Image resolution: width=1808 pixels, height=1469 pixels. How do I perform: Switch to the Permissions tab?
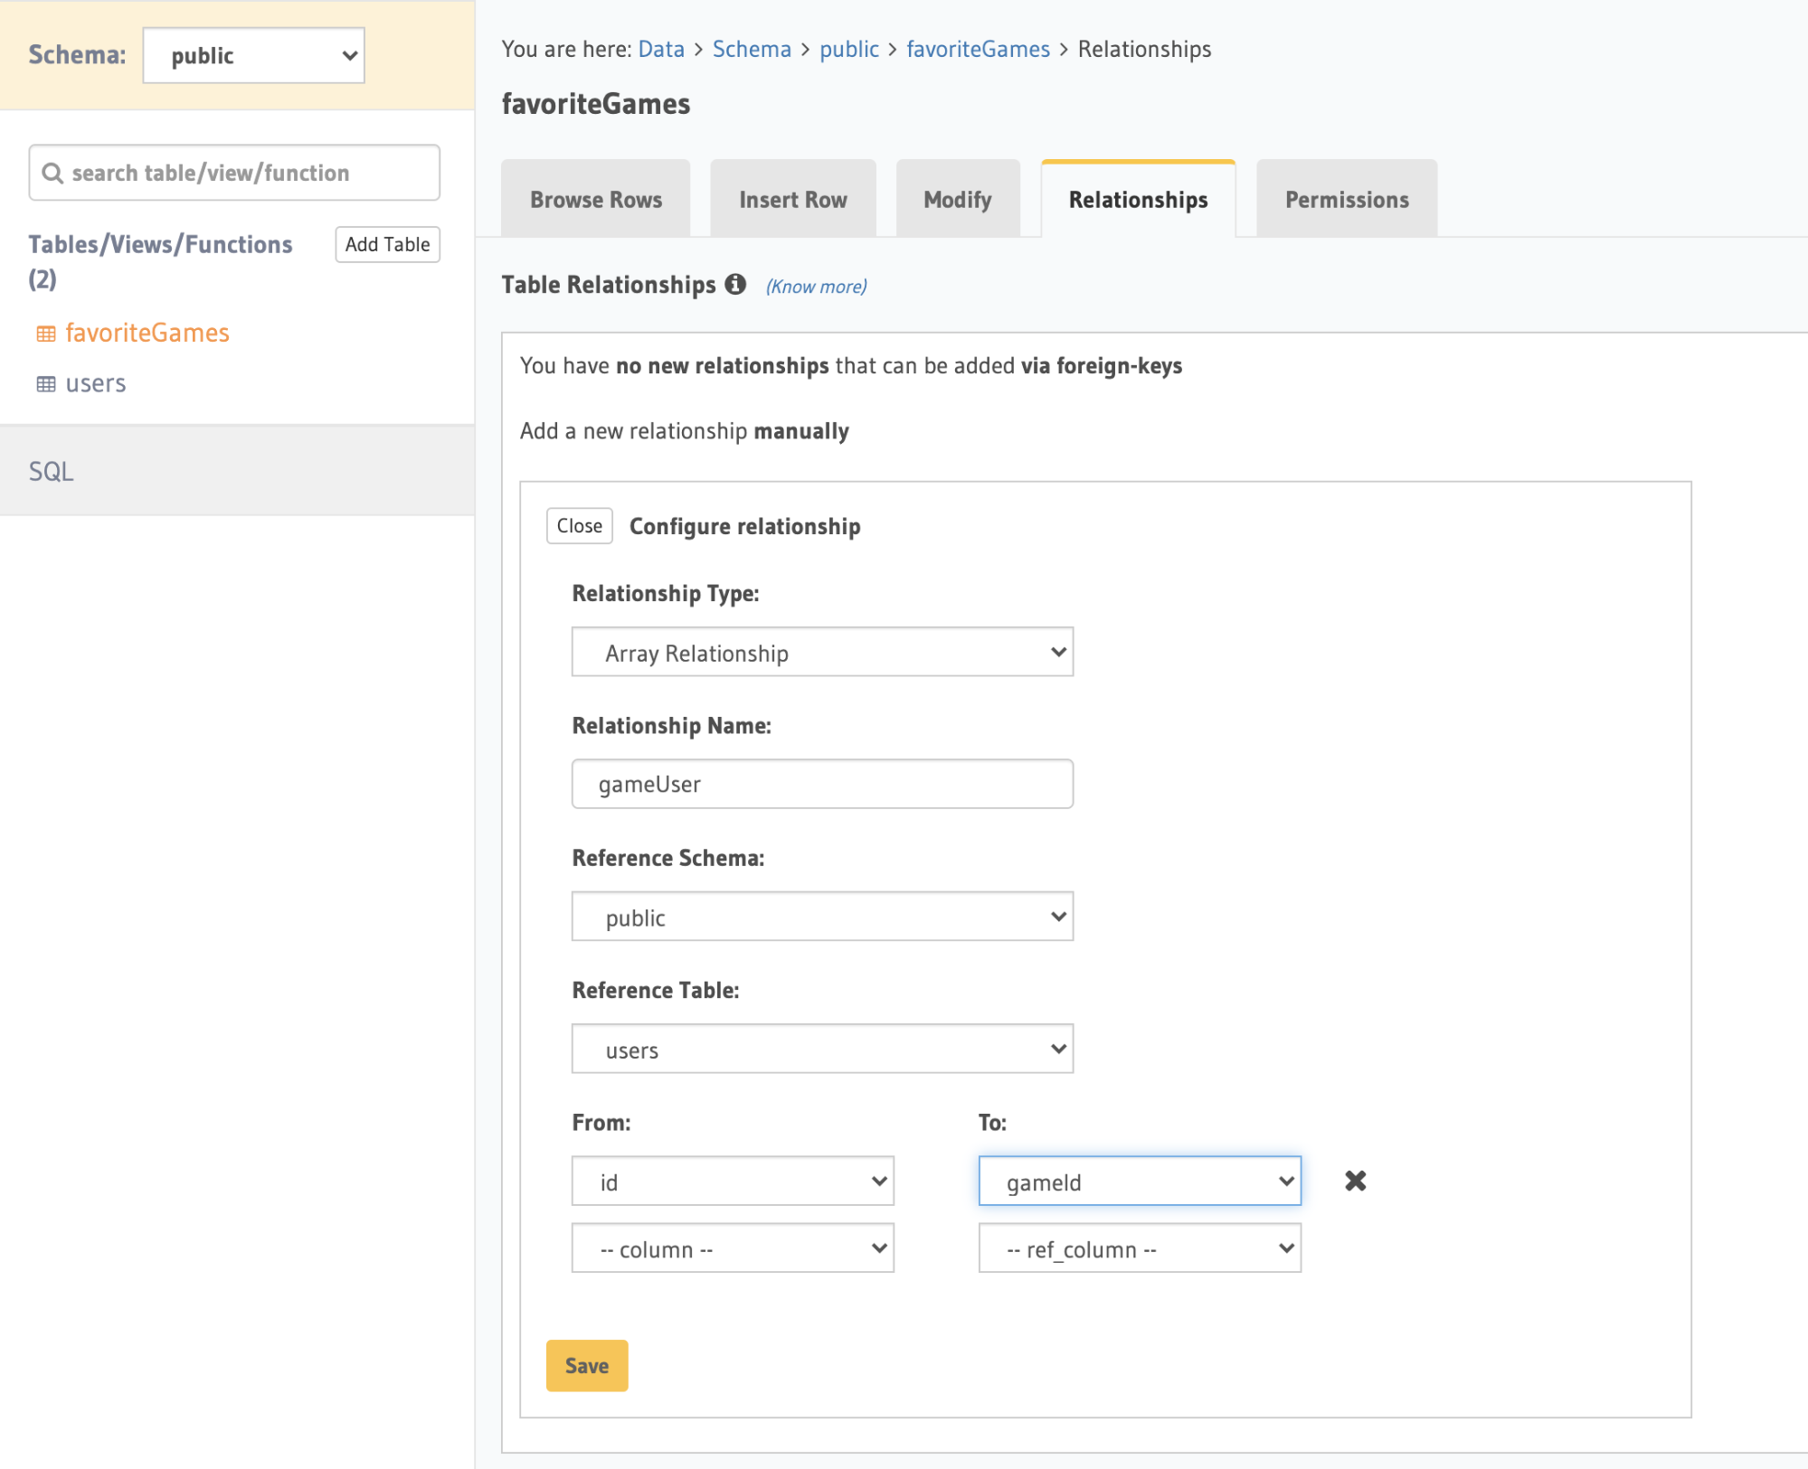point(1345,199)
